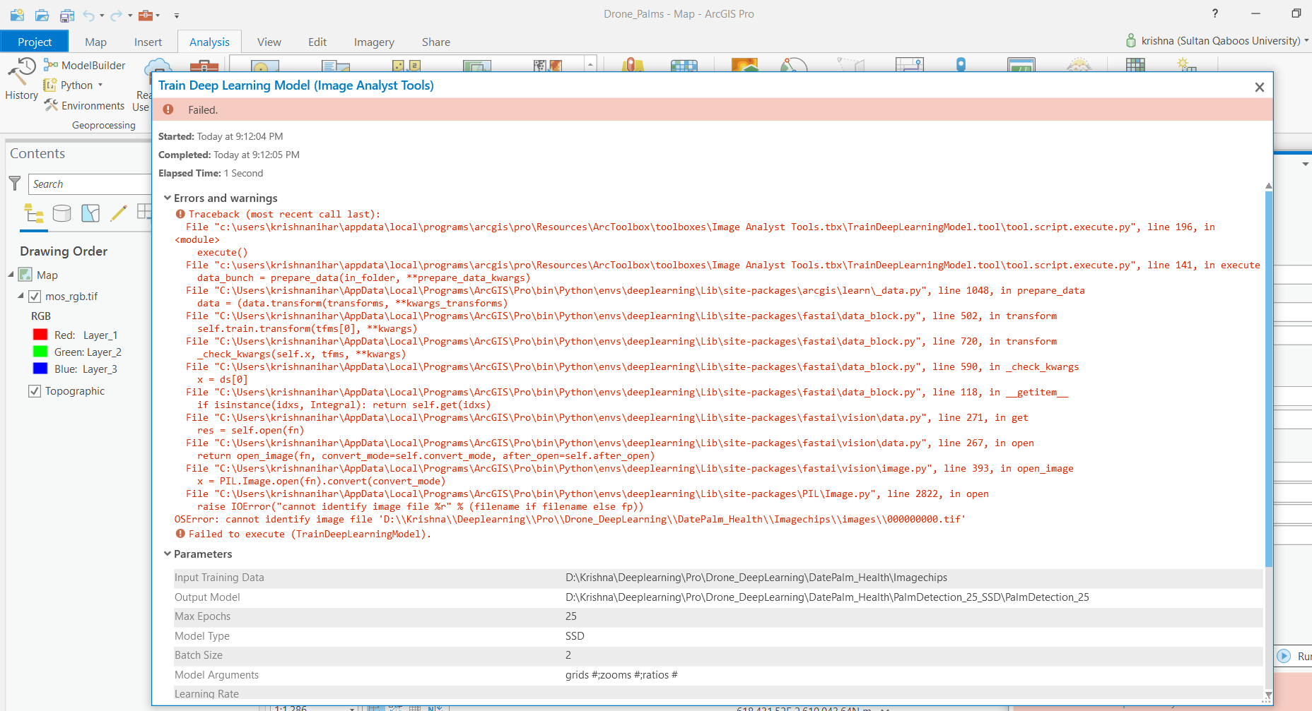Switch to the Insert ribbon tab
This screenshot has height=711, width=1312.
point(148,42)
